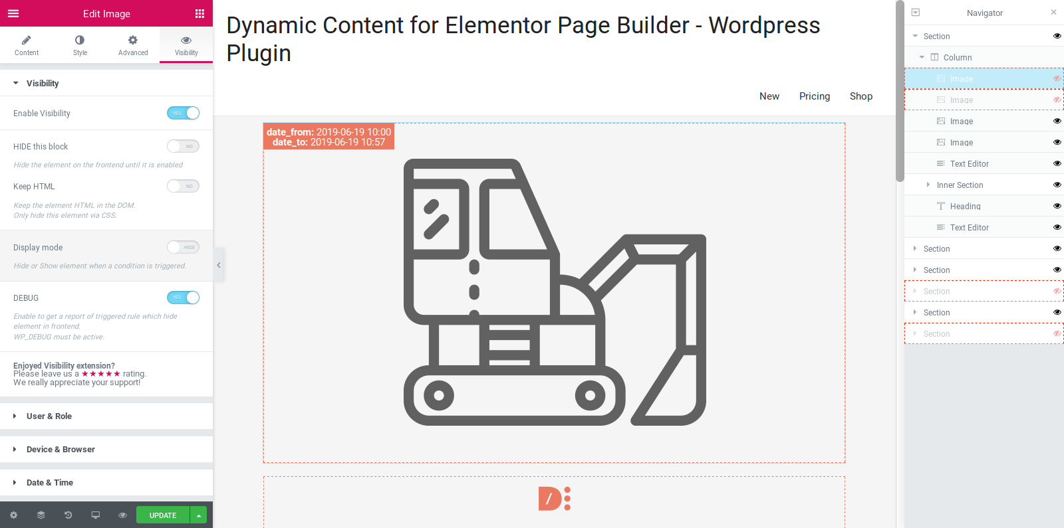Expand the second Section in Navigator
Viewport: 1064px width, 528px height.
916,248
